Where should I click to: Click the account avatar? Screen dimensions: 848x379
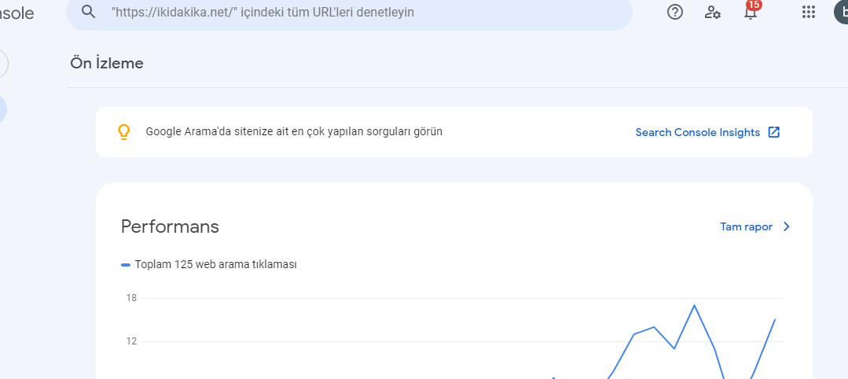tap(842, 12)
